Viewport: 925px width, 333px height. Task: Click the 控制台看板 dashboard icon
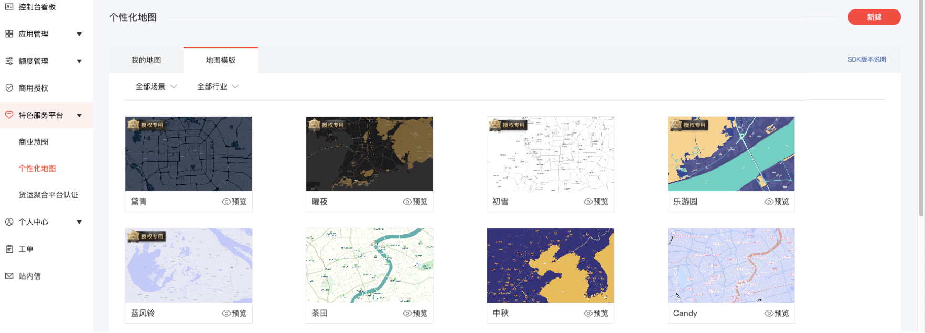pos(9,7)
